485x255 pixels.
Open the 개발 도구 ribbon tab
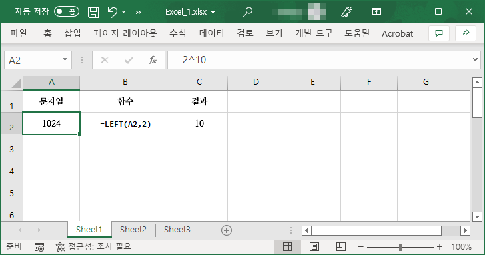point(314,33)
